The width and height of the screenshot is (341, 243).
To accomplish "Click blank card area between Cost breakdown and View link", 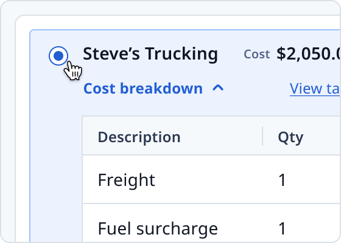I will (256, 89).
